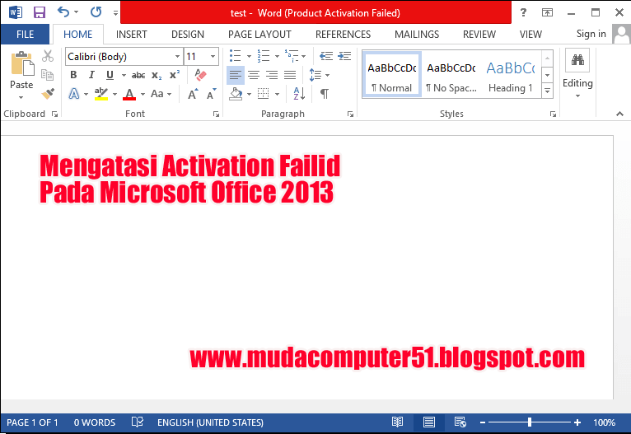Undo the last action
The width and height of the screenshot is (631, 434).
[x=63, y=12]
